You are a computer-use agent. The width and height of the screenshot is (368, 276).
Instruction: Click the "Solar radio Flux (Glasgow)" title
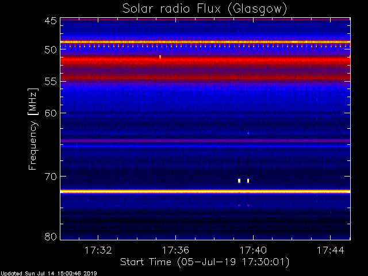(205, 9)
